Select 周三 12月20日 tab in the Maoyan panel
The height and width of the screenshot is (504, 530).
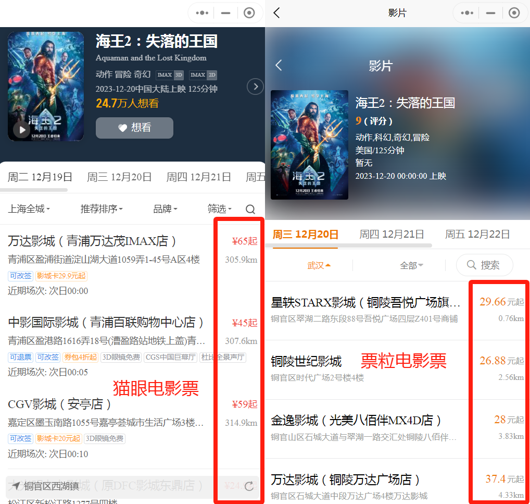[x=119, y=177]
